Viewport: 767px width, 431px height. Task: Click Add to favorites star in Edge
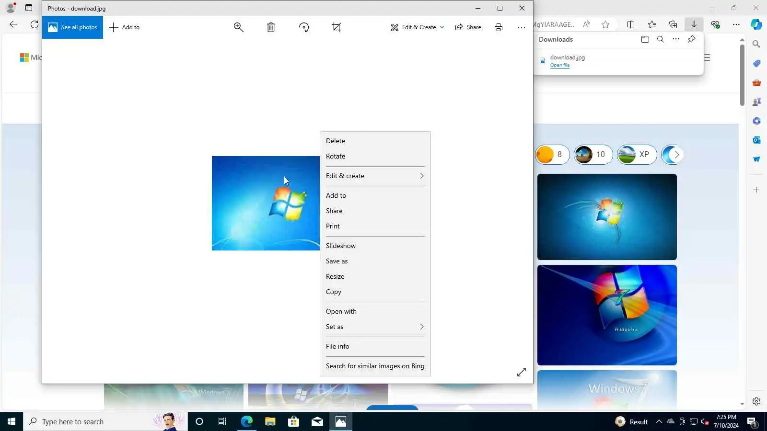[605, 24]
